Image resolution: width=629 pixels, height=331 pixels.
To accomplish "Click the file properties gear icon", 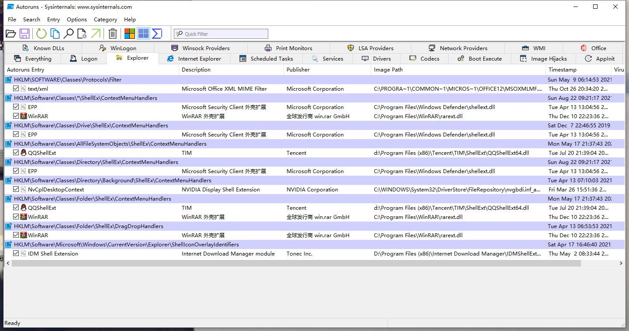I will coord(82,34).
